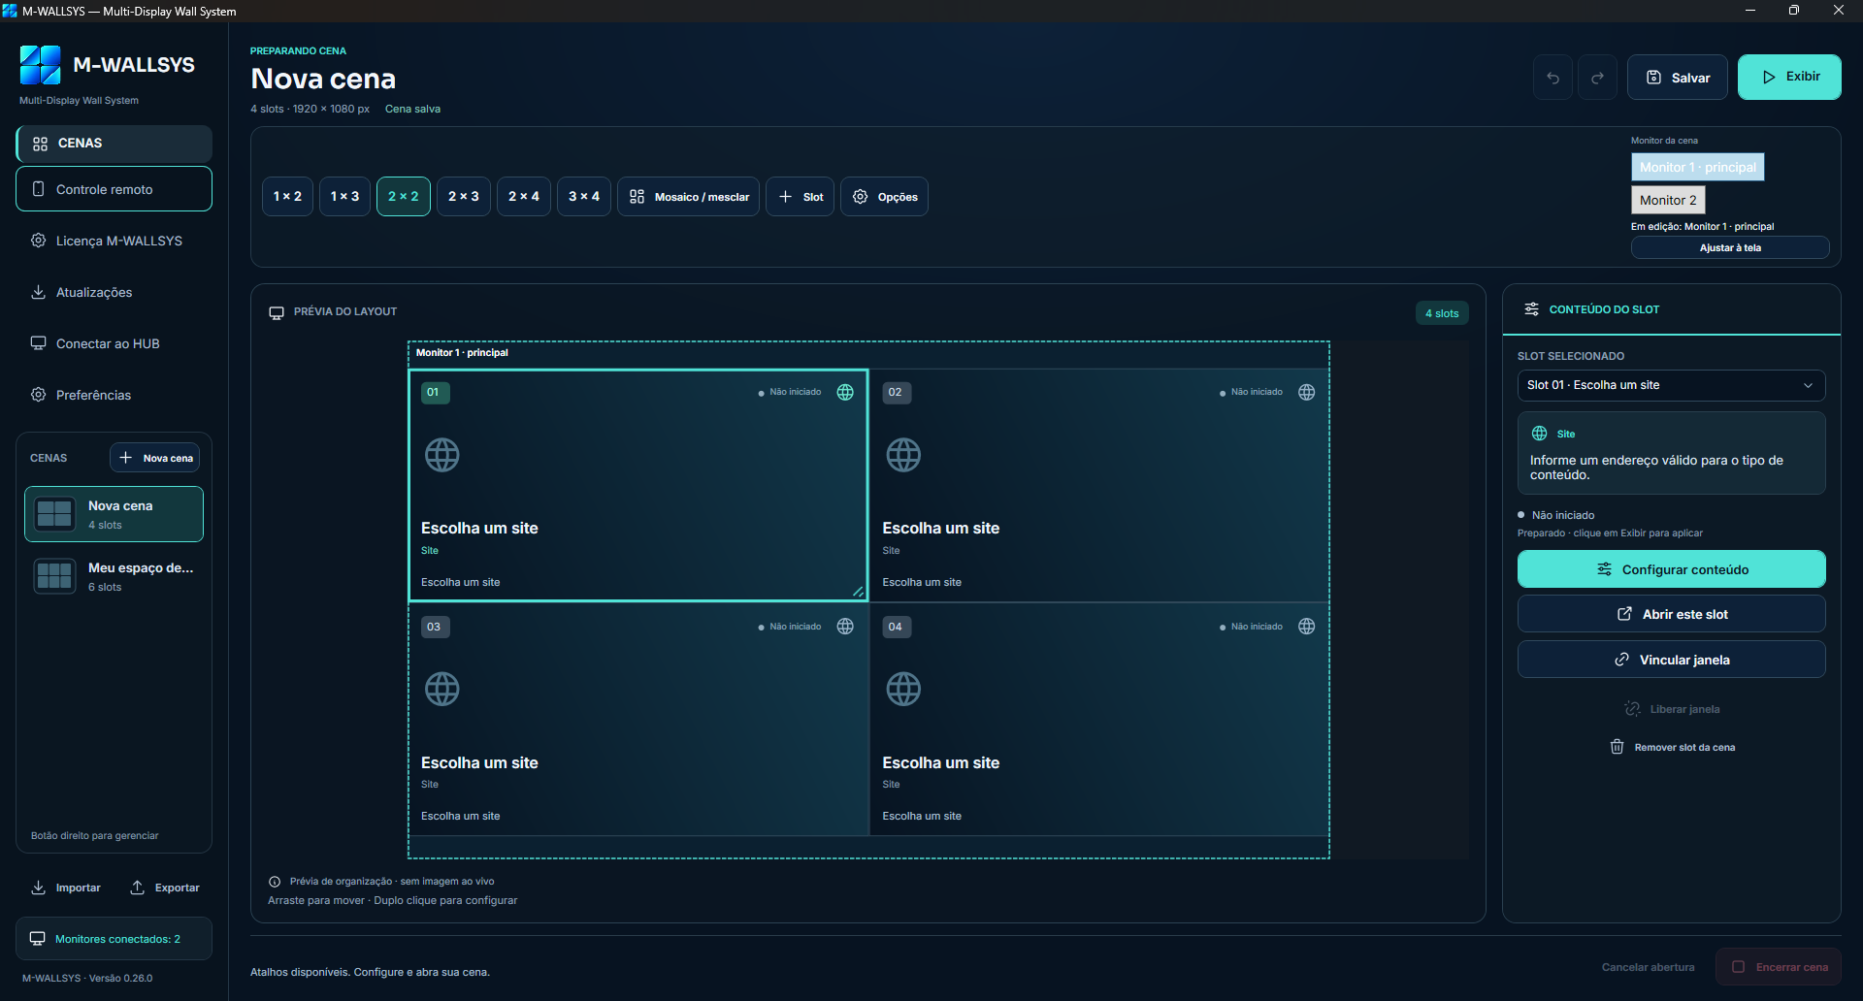
Task: Click the M-WALLSYS logo icon
Action: pos(40,65)
